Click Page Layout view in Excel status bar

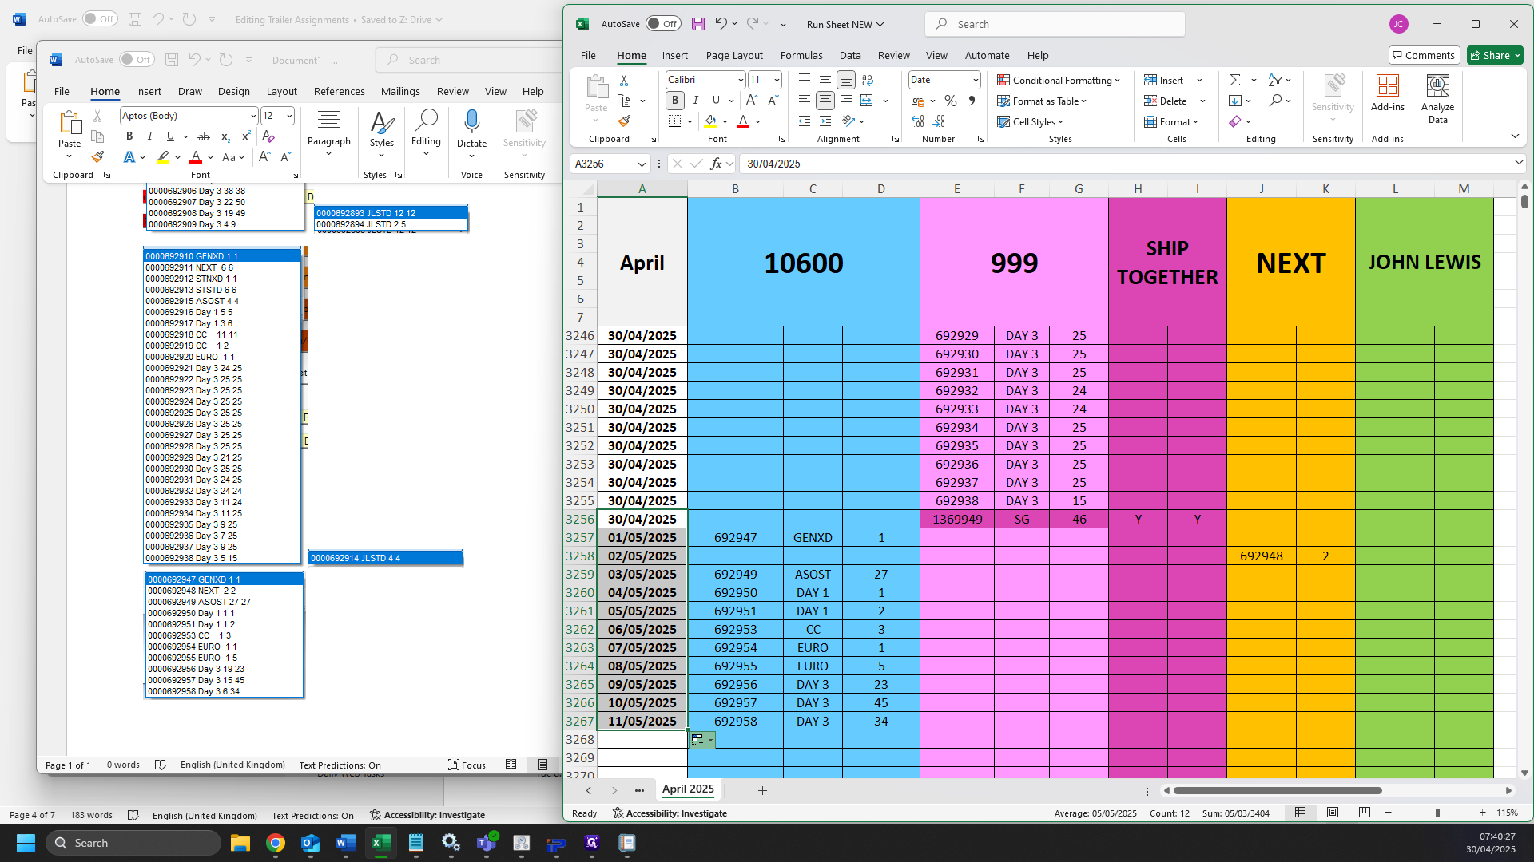click(1333, 813)
